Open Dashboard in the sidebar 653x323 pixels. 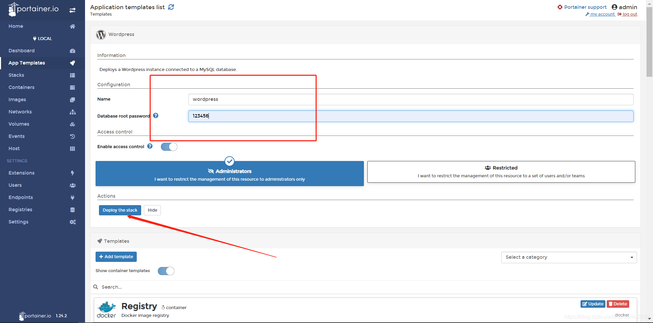pyautogui.click(x=21, y=51)
